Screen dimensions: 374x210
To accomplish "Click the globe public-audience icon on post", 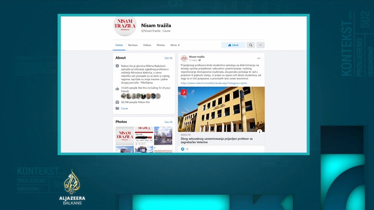I will (x=200, y=60).
